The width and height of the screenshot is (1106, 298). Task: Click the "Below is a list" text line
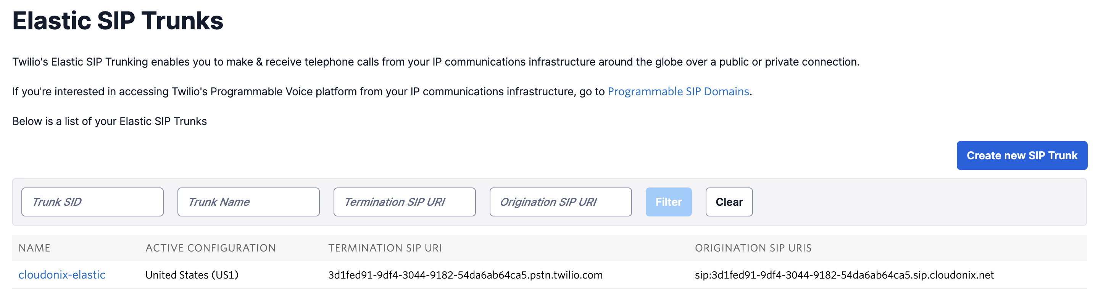tap(110, 122)
